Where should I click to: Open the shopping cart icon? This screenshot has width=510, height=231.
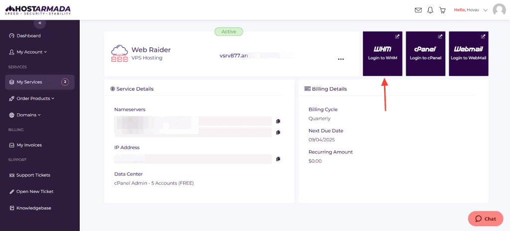pyautogui.click(x=442, y=10)
